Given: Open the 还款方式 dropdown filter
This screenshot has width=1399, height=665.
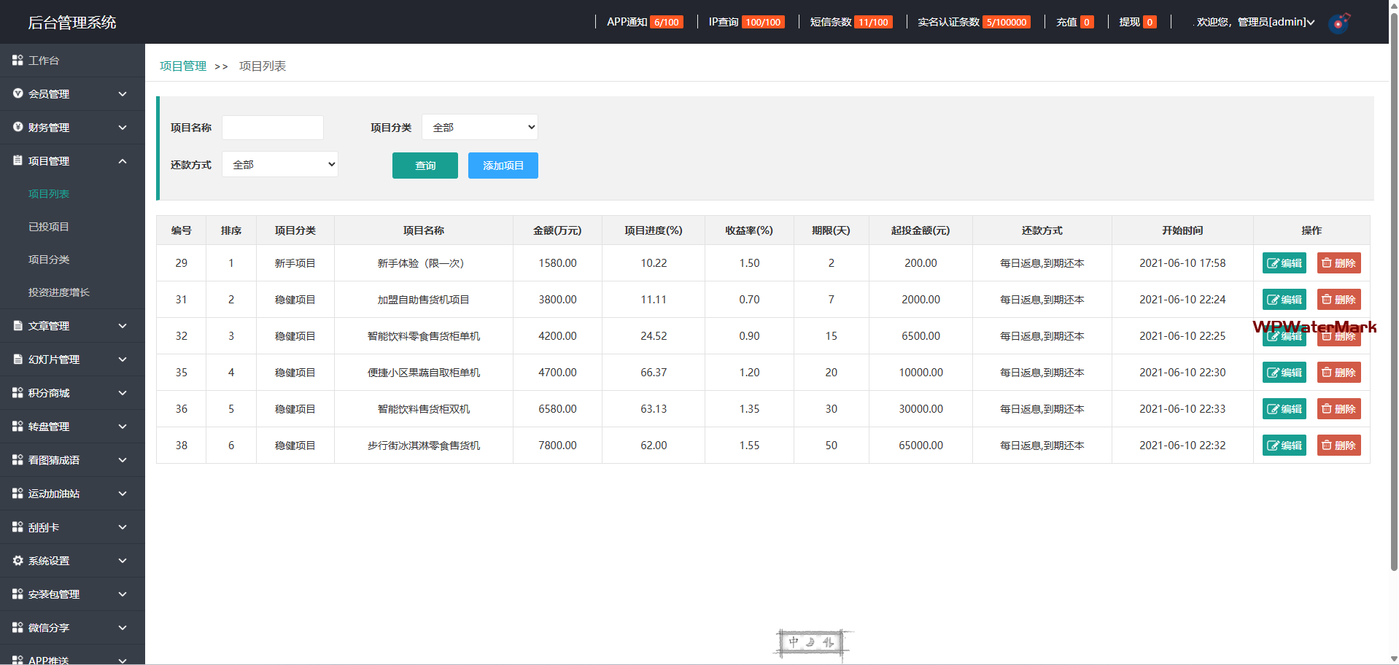Looking at the screenshot, I should click(280, 165).
